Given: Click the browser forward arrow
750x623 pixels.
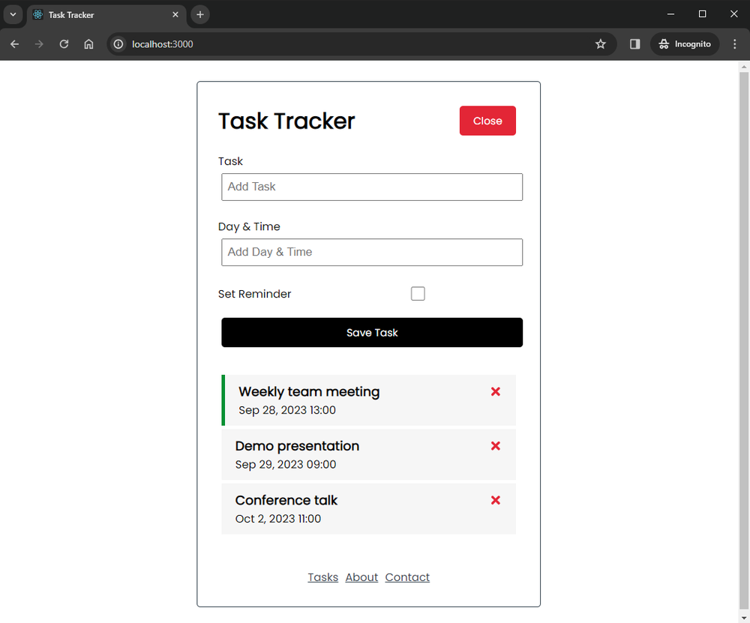Looking at the screenshot, I should coord(39,44).
